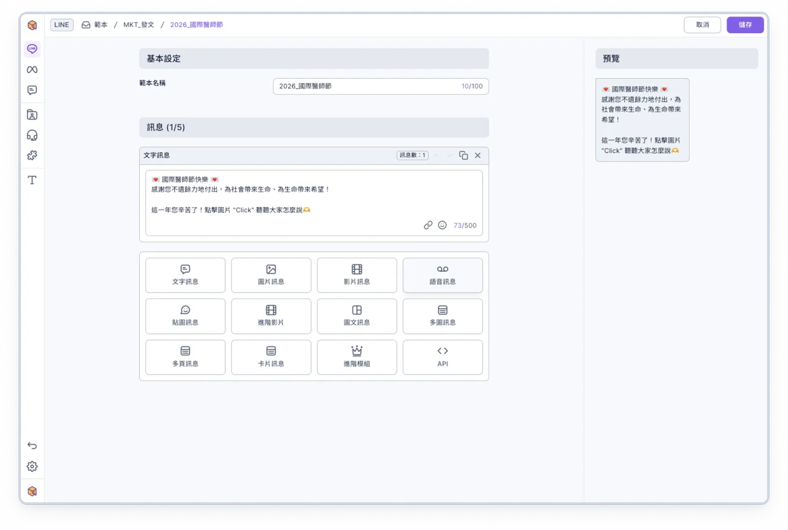Go to MKT_發文 in the breadcrumb
Viewport: 788px width, 530px height.
click(x=139, y=25)
